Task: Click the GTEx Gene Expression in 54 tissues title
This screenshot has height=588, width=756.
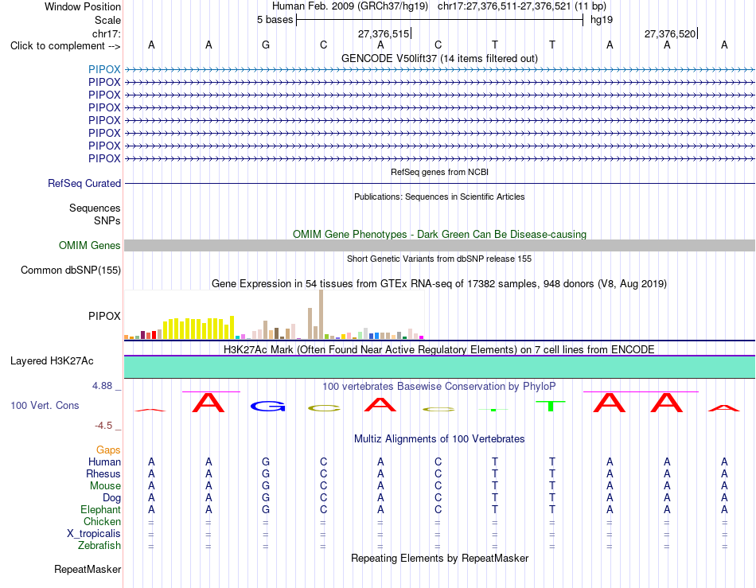Action: tap(439, 283)
